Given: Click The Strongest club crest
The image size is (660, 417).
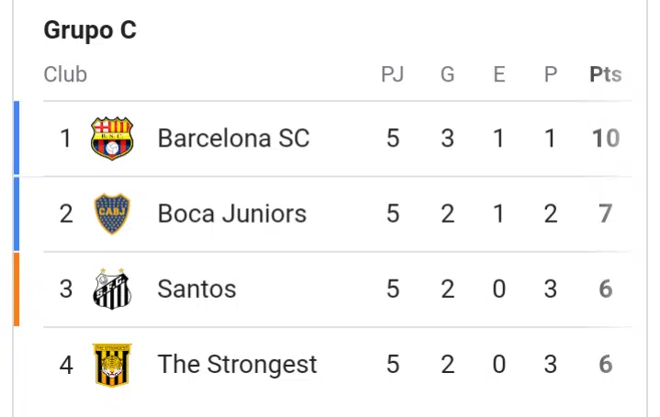Looking at the screenshot, I should (x=112, y=364).
